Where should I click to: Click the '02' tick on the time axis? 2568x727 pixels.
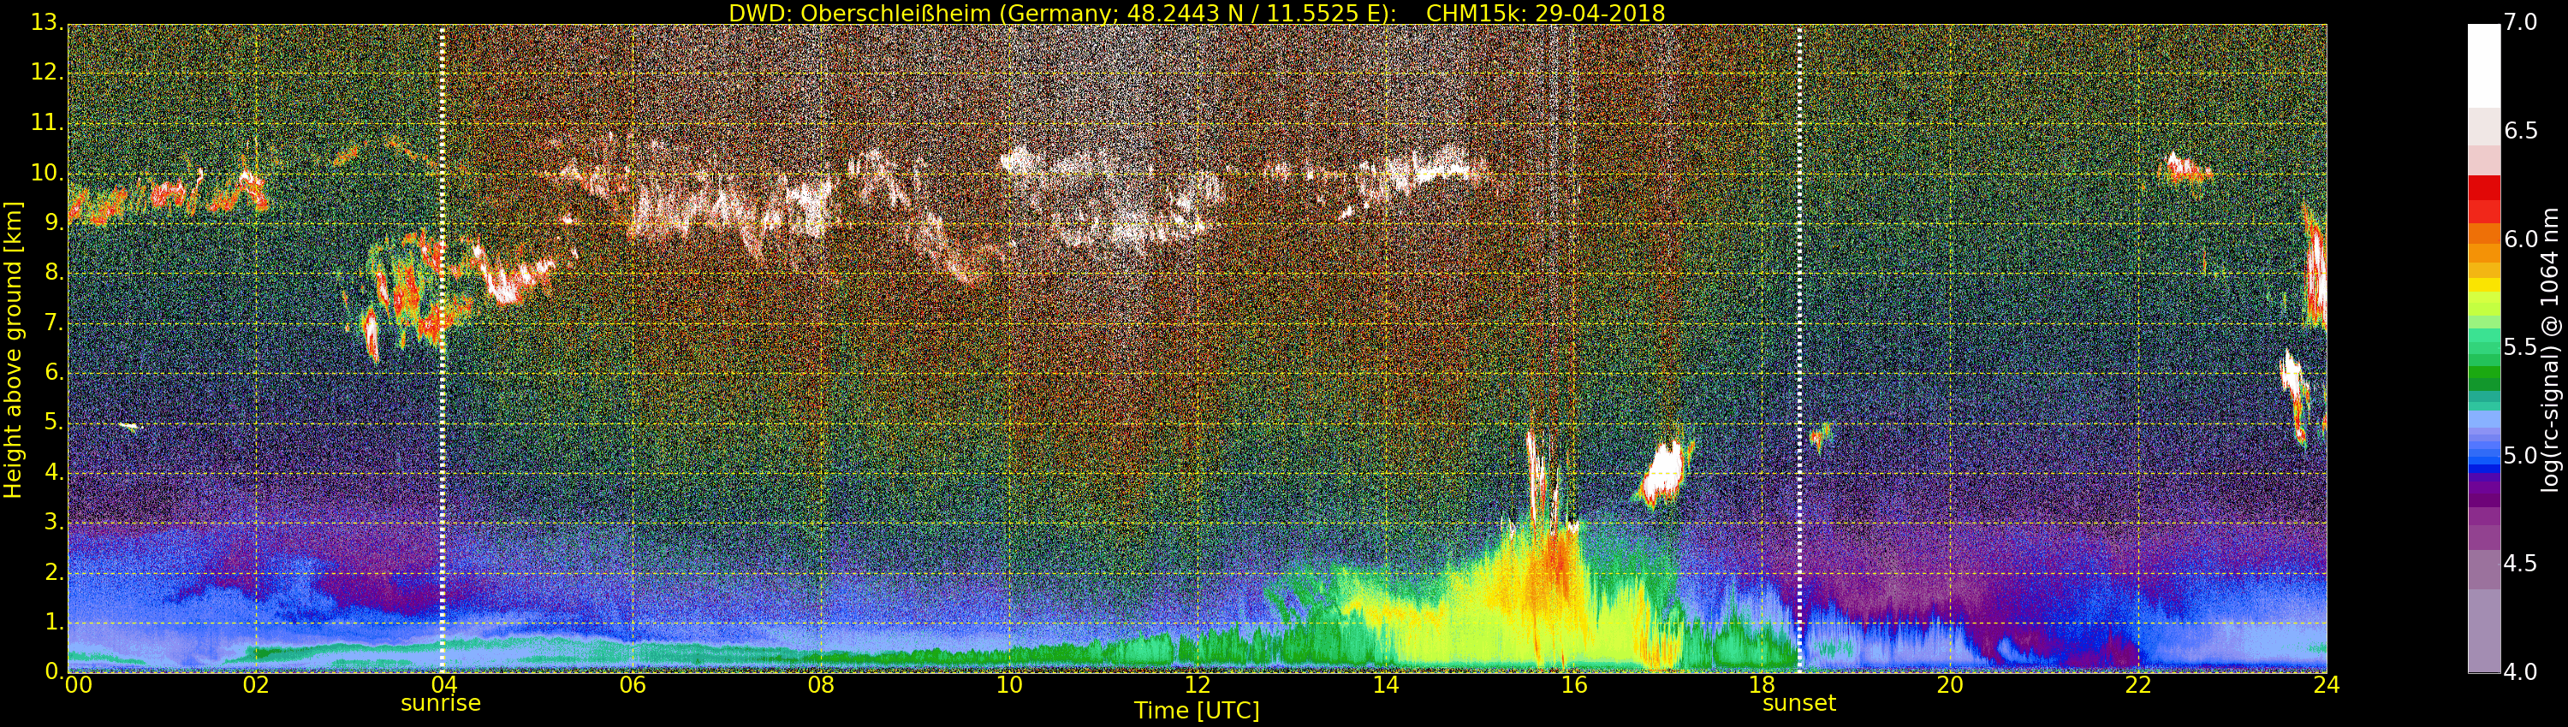tap(255, 684)
